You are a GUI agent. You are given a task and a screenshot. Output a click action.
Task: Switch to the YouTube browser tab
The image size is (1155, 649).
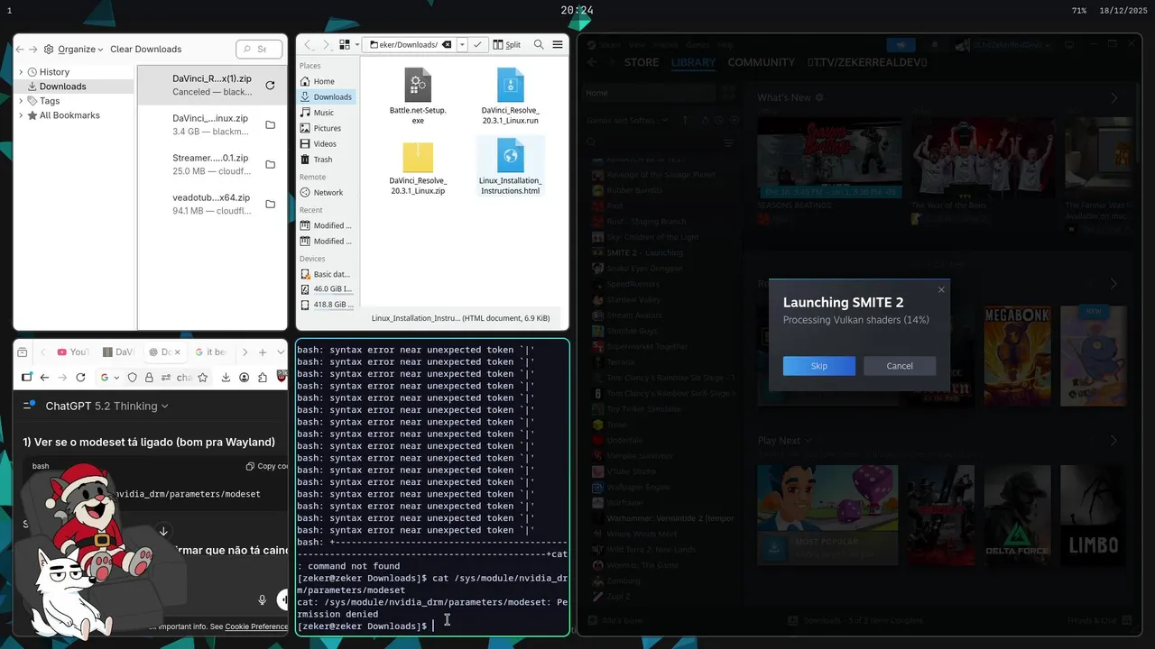[73, 352]
